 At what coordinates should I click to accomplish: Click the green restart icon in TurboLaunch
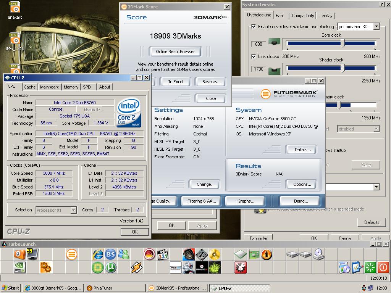tap(370, 267)
